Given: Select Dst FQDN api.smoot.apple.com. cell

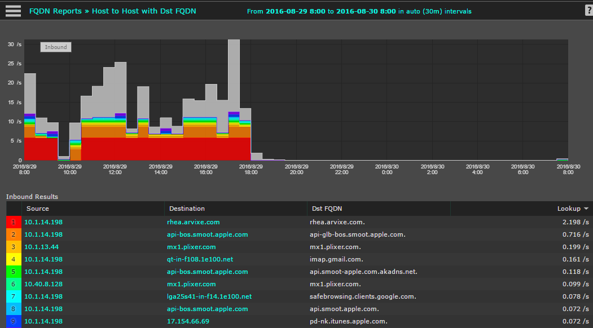Looking at the screenshot, I should tap(345, 309).
